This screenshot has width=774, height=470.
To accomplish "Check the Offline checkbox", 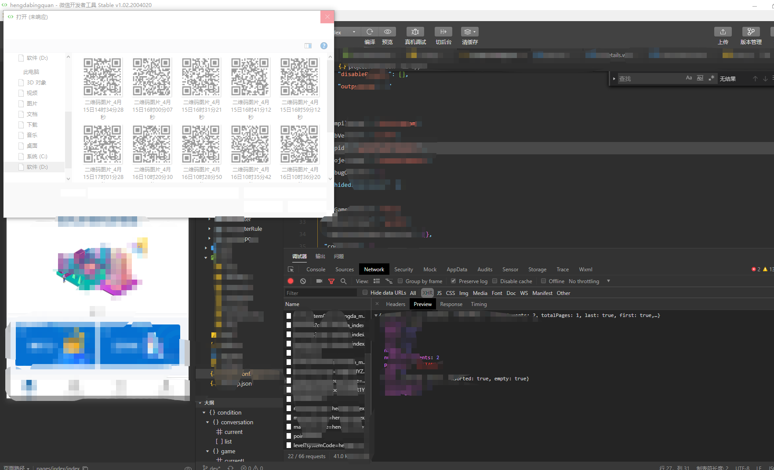I will [543, 281].
